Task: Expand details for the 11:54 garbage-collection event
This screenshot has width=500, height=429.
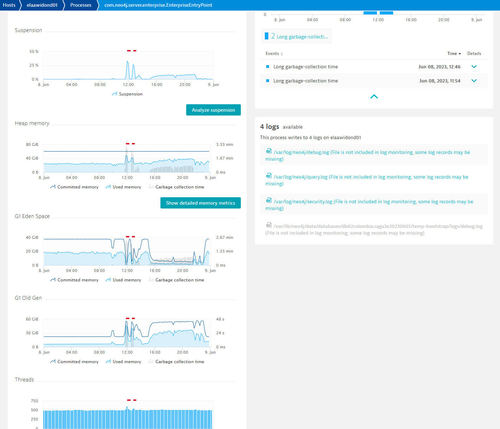Action: tap(474, 81)
